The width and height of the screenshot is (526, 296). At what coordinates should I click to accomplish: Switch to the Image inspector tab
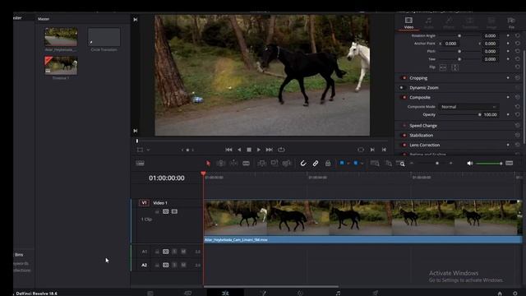(x=491, y=23)
